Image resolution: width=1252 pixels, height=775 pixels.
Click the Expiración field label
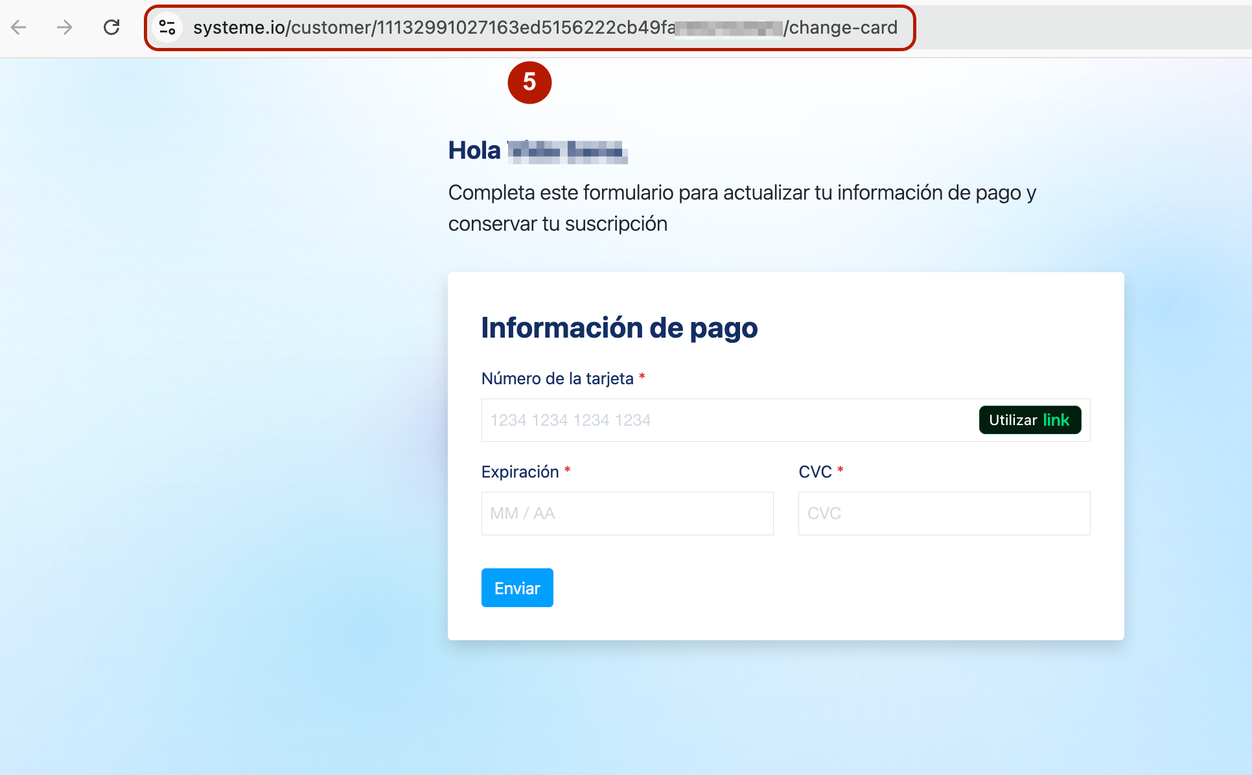(x=520, y=472)
